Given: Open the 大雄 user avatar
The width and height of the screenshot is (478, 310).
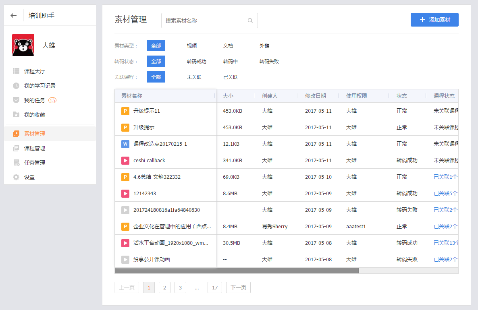Looking at the screenshot, I should pos(23,45).
